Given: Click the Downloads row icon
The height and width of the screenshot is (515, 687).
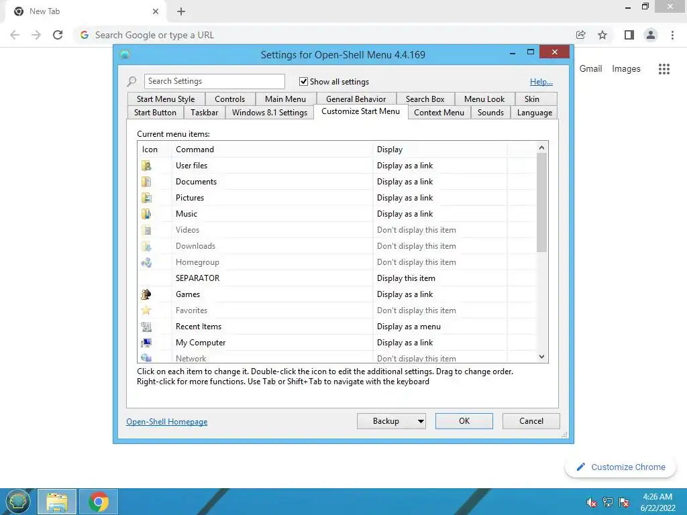Looking at the screenshot, I should [146, 246].
